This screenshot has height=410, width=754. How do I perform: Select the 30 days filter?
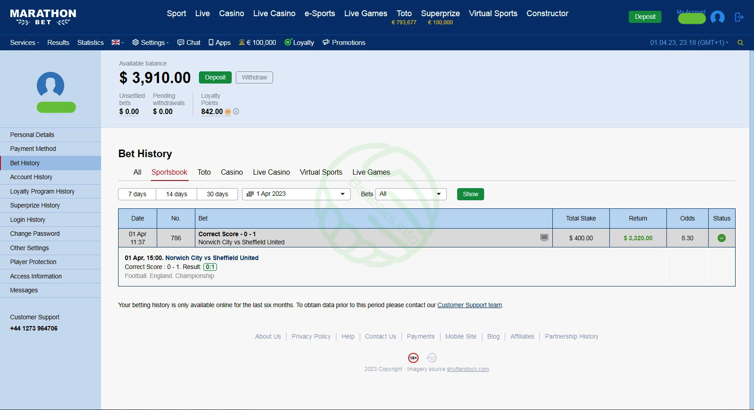coord(217,194)
